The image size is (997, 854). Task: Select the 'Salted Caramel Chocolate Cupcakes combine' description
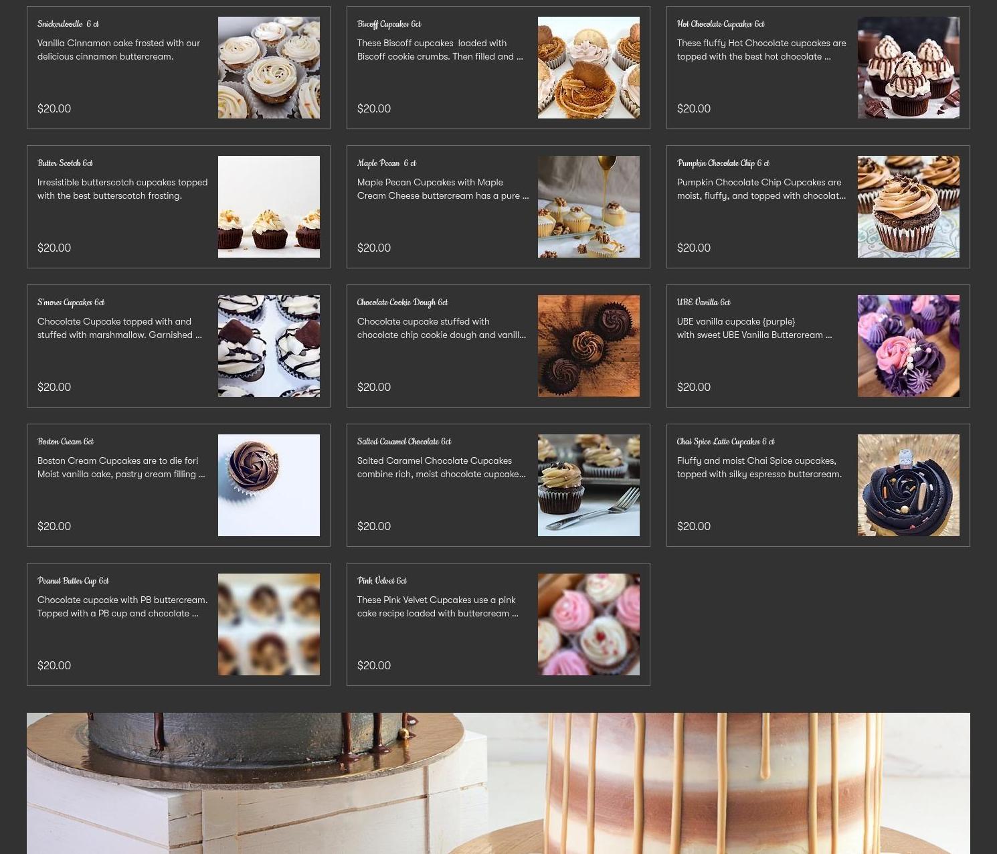442,467
